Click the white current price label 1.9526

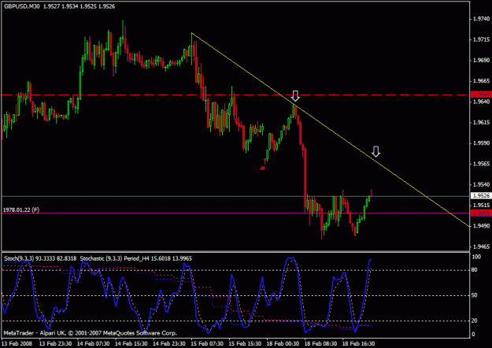(481, 196)
